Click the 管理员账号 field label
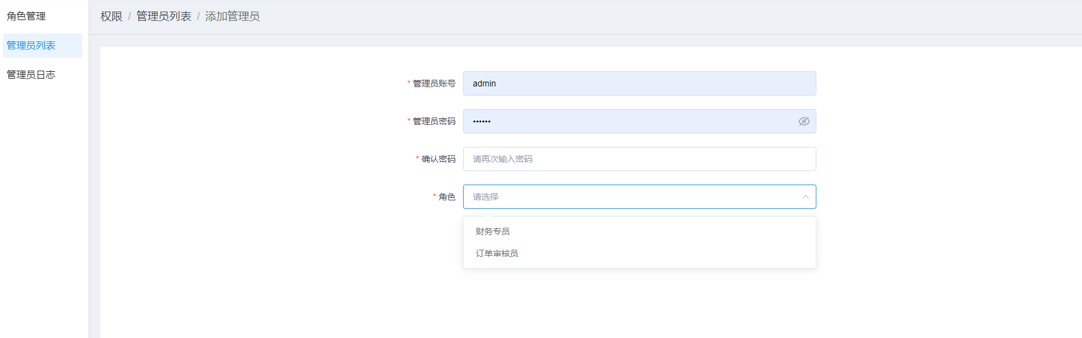1082x338 pixels. 434,83
